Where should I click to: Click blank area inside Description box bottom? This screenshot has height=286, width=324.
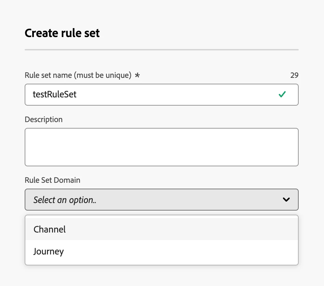161,159
